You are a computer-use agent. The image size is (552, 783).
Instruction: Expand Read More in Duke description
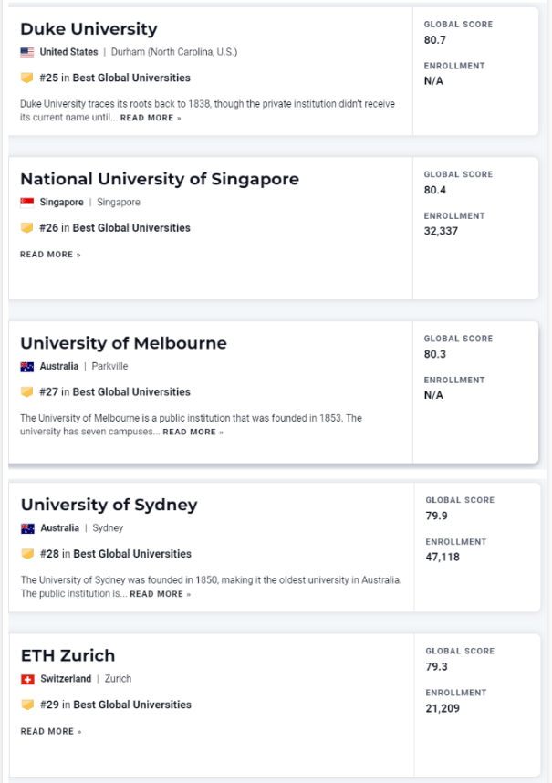[151, 119]
